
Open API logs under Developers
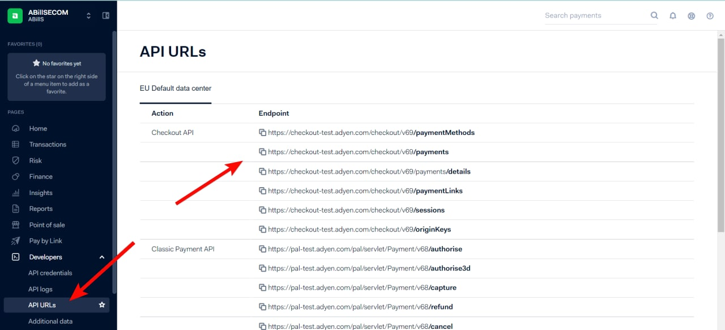click(40, 289)
